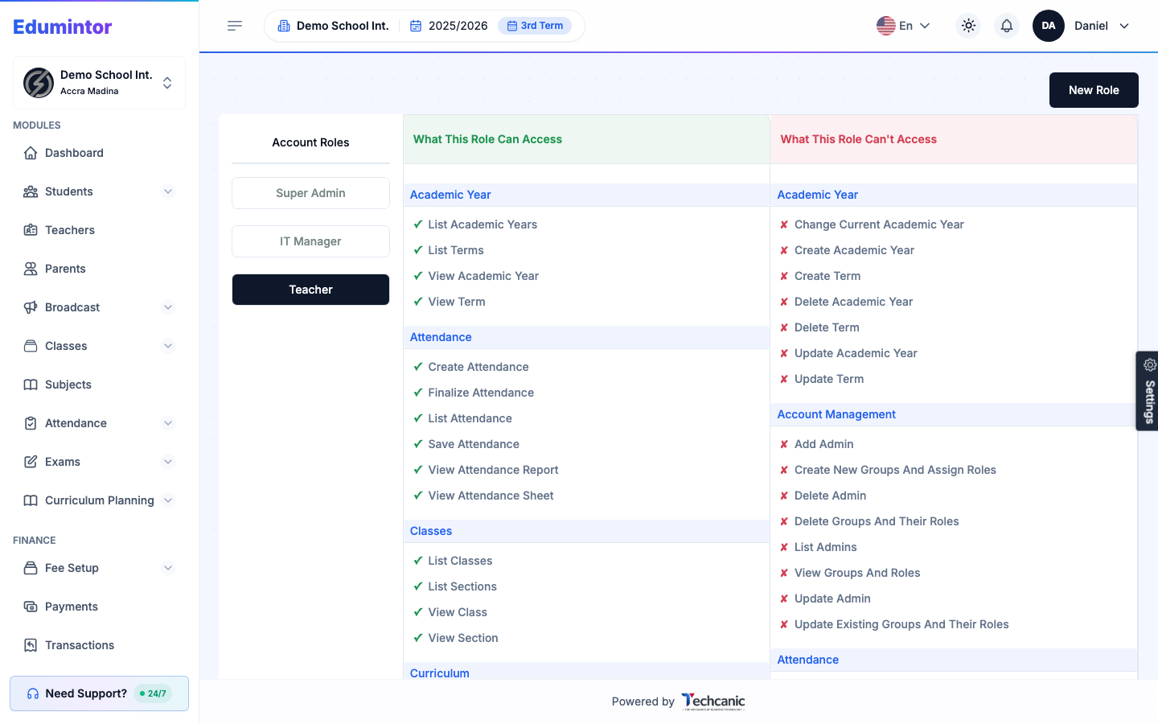Open the notifications bell

[x=1007, y=26]
